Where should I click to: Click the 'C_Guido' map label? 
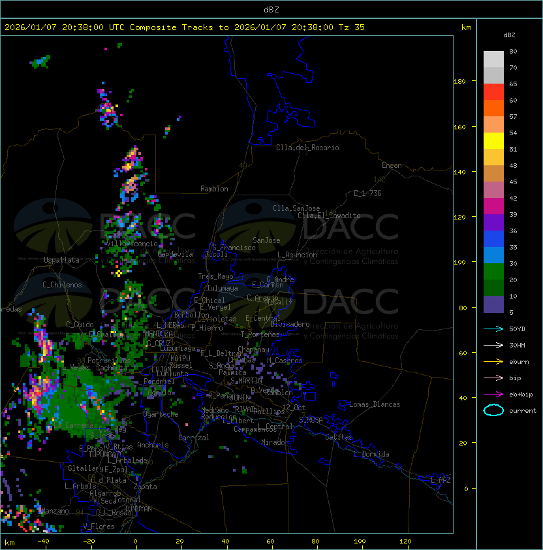[80, 325]
